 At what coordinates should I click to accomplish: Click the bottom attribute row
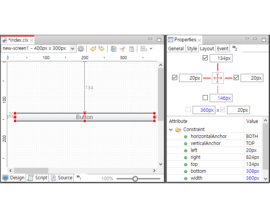pos(214,171)
